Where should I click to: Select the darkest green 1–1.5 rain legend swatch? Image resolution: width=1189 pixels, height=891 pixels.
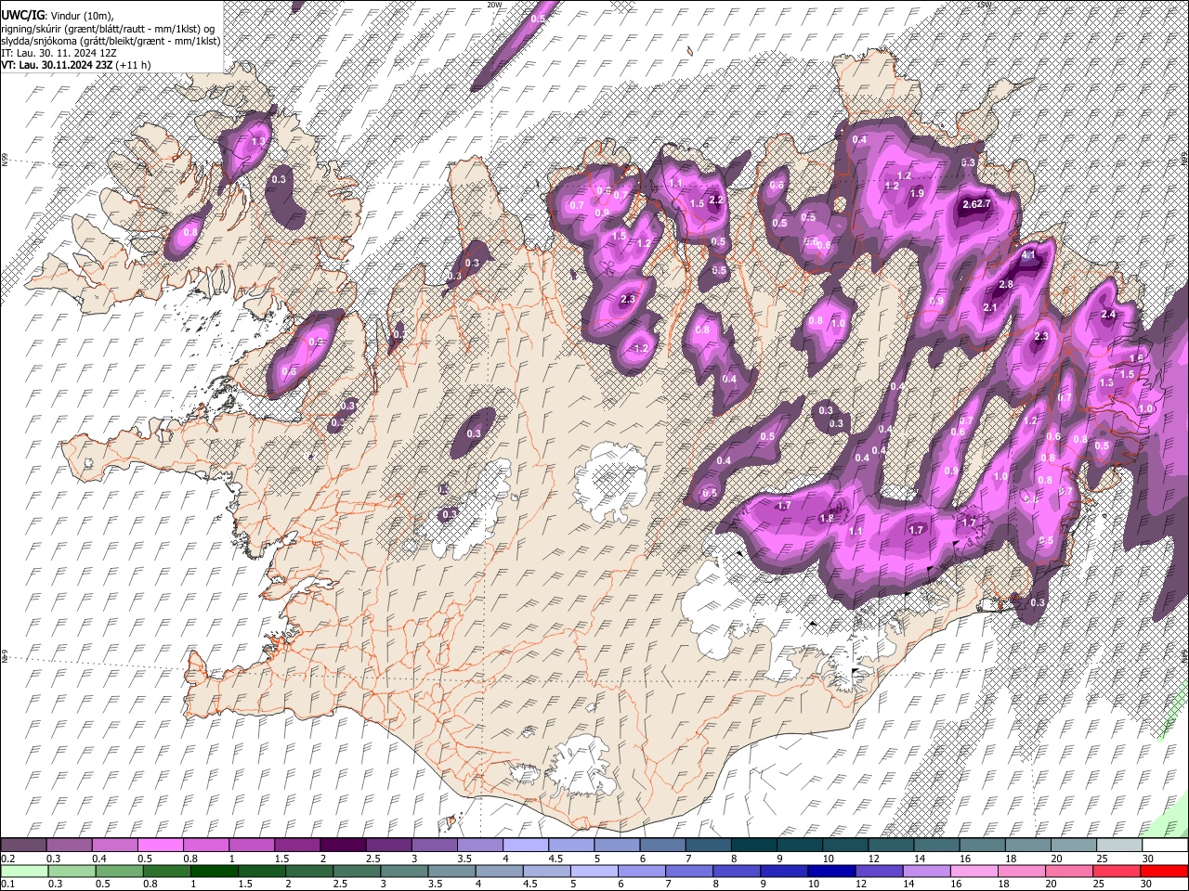[x=216, y=872]
